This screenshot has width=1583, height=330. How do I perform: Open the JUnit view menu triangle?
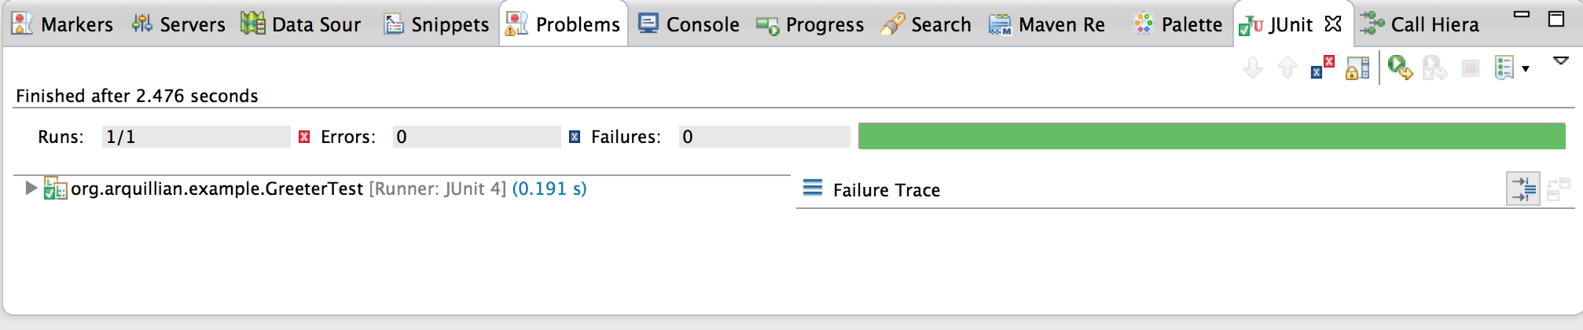[x=1561, y=60]
